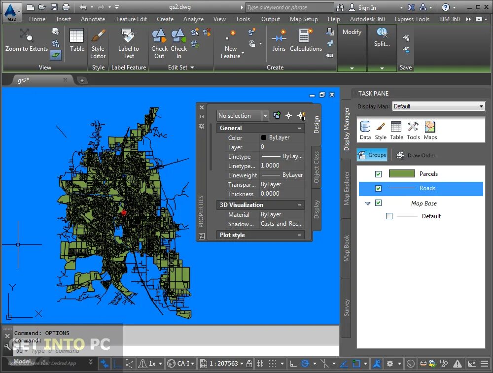Image resolution: width=493 pixels, height=373 pixels.
Task: Click the Zoom to Extents icon
Action: tap(26, 35)
